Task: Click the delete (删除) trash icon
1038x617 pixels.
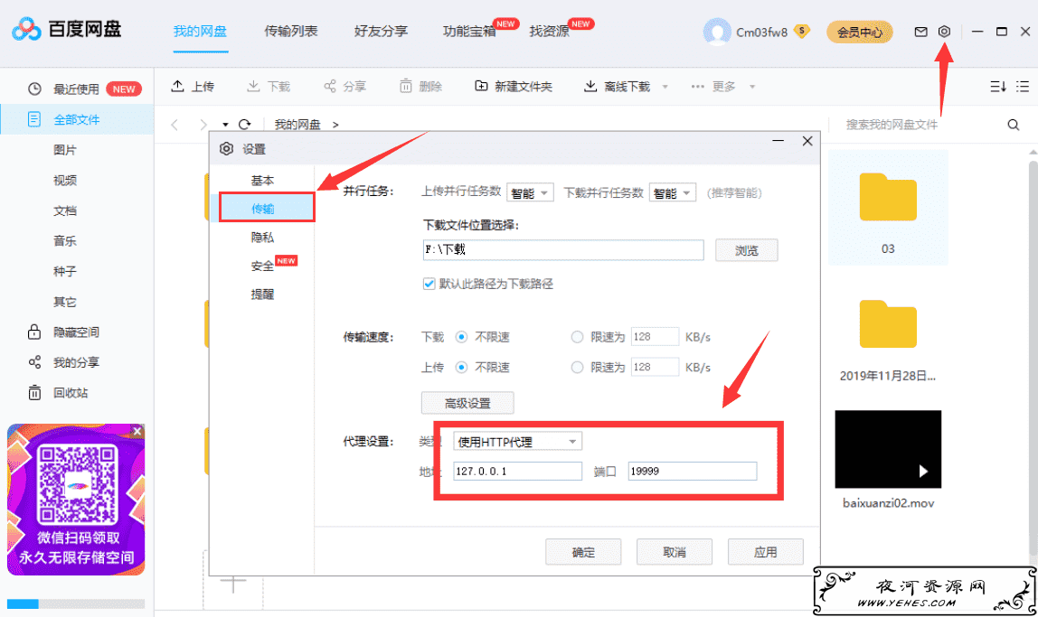Action: click(406, 86)
